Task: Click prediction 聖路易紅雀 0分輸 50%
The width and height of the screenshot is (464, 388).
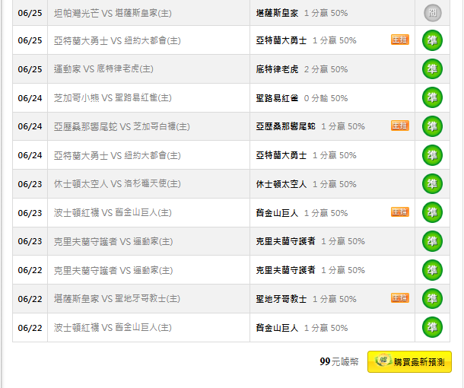Action: [302, 98]
